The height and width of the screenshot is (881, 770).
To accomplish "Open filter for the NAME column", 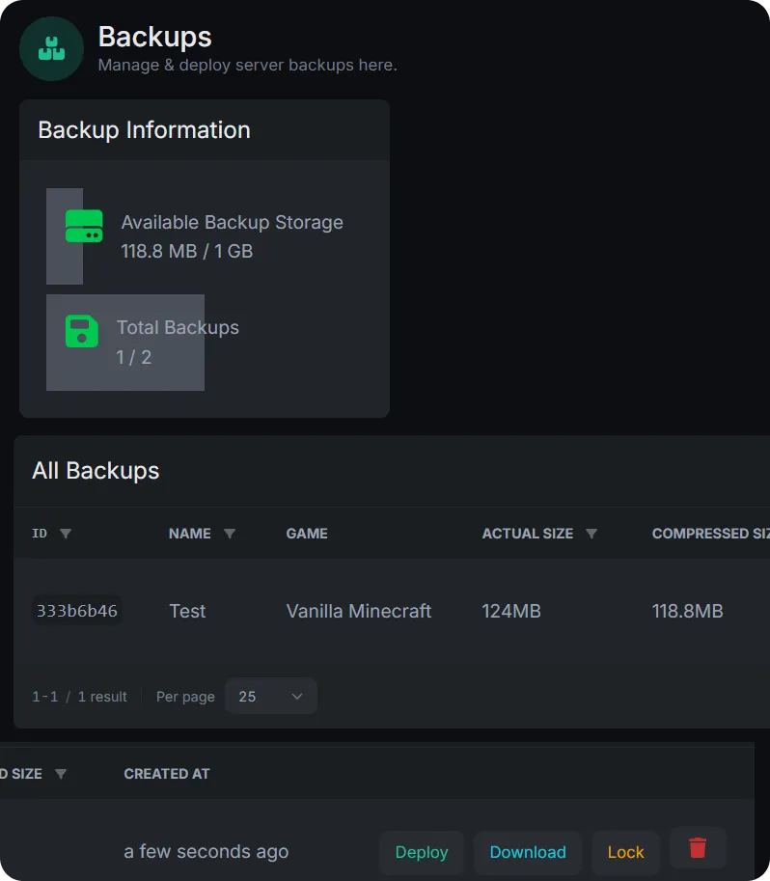I will tap(230, 534).
